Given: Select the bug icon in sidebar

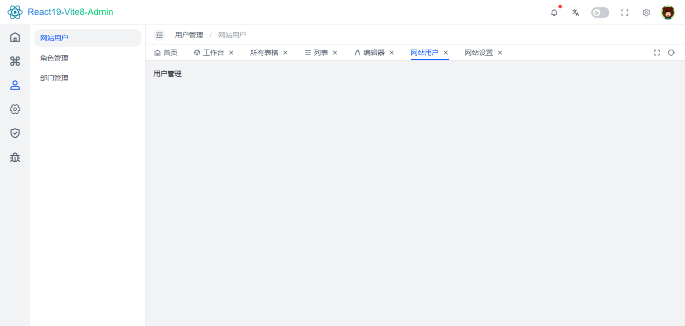Looking at the screenshot, I should 15,158.
